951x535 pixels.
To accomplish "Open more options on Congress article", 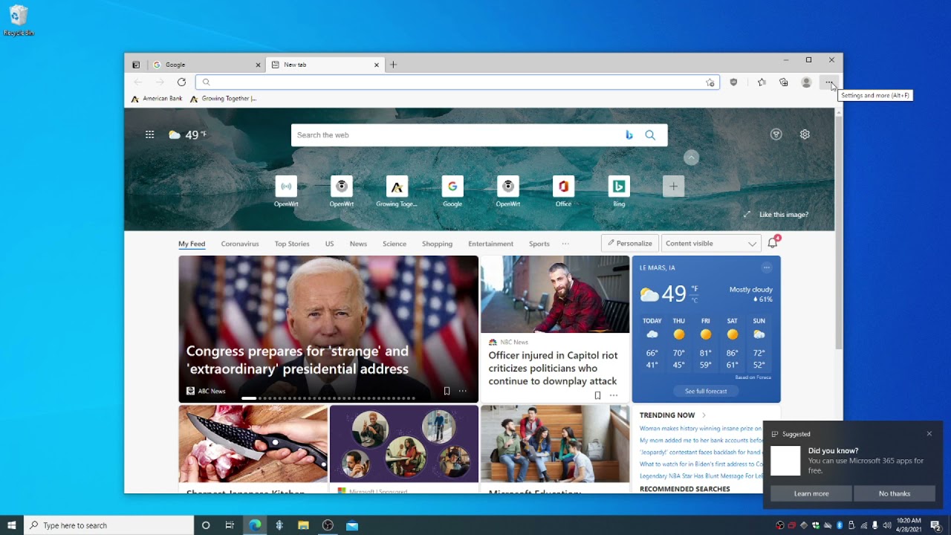I will point(462,391).
